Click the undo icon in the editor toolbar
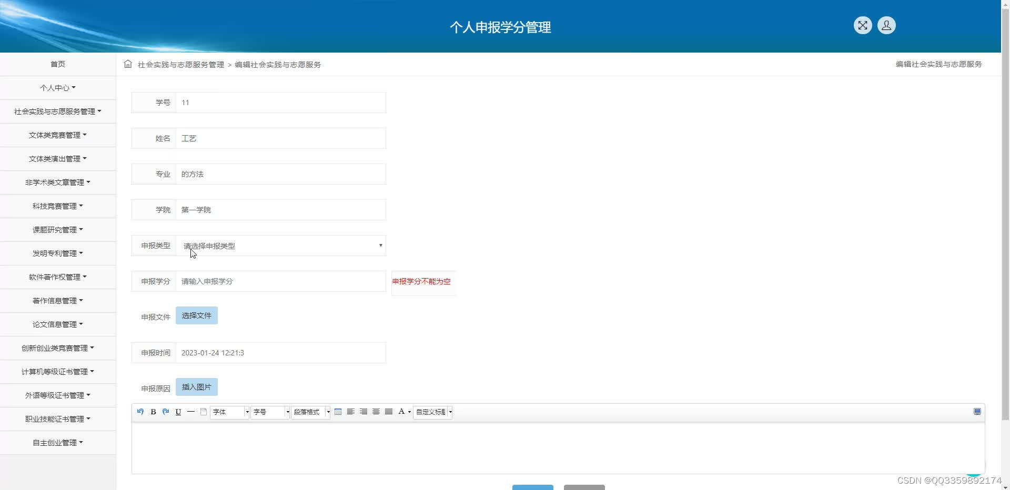 [x=140, y=412]
